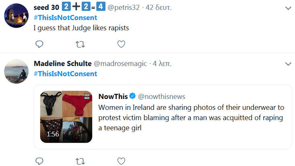Expand Madeline Schulte tweet options chevron
Viewport: 295px width, 166px height.
[x=288, y=64]
